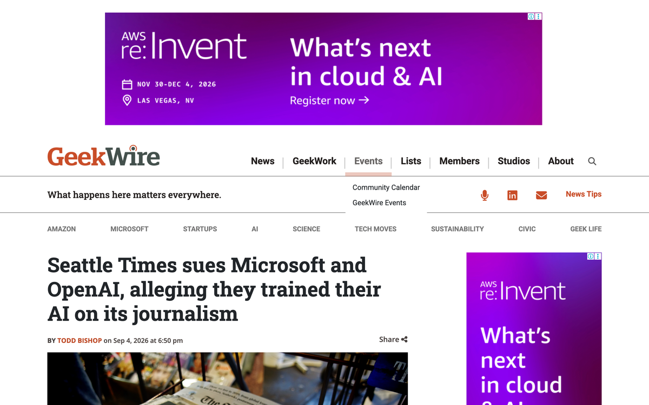Click 'NOV 30-DEC 4, 2026' in banner ad
Image resolution: width=649 pixels, height=405 pixels.
point(176,84)
